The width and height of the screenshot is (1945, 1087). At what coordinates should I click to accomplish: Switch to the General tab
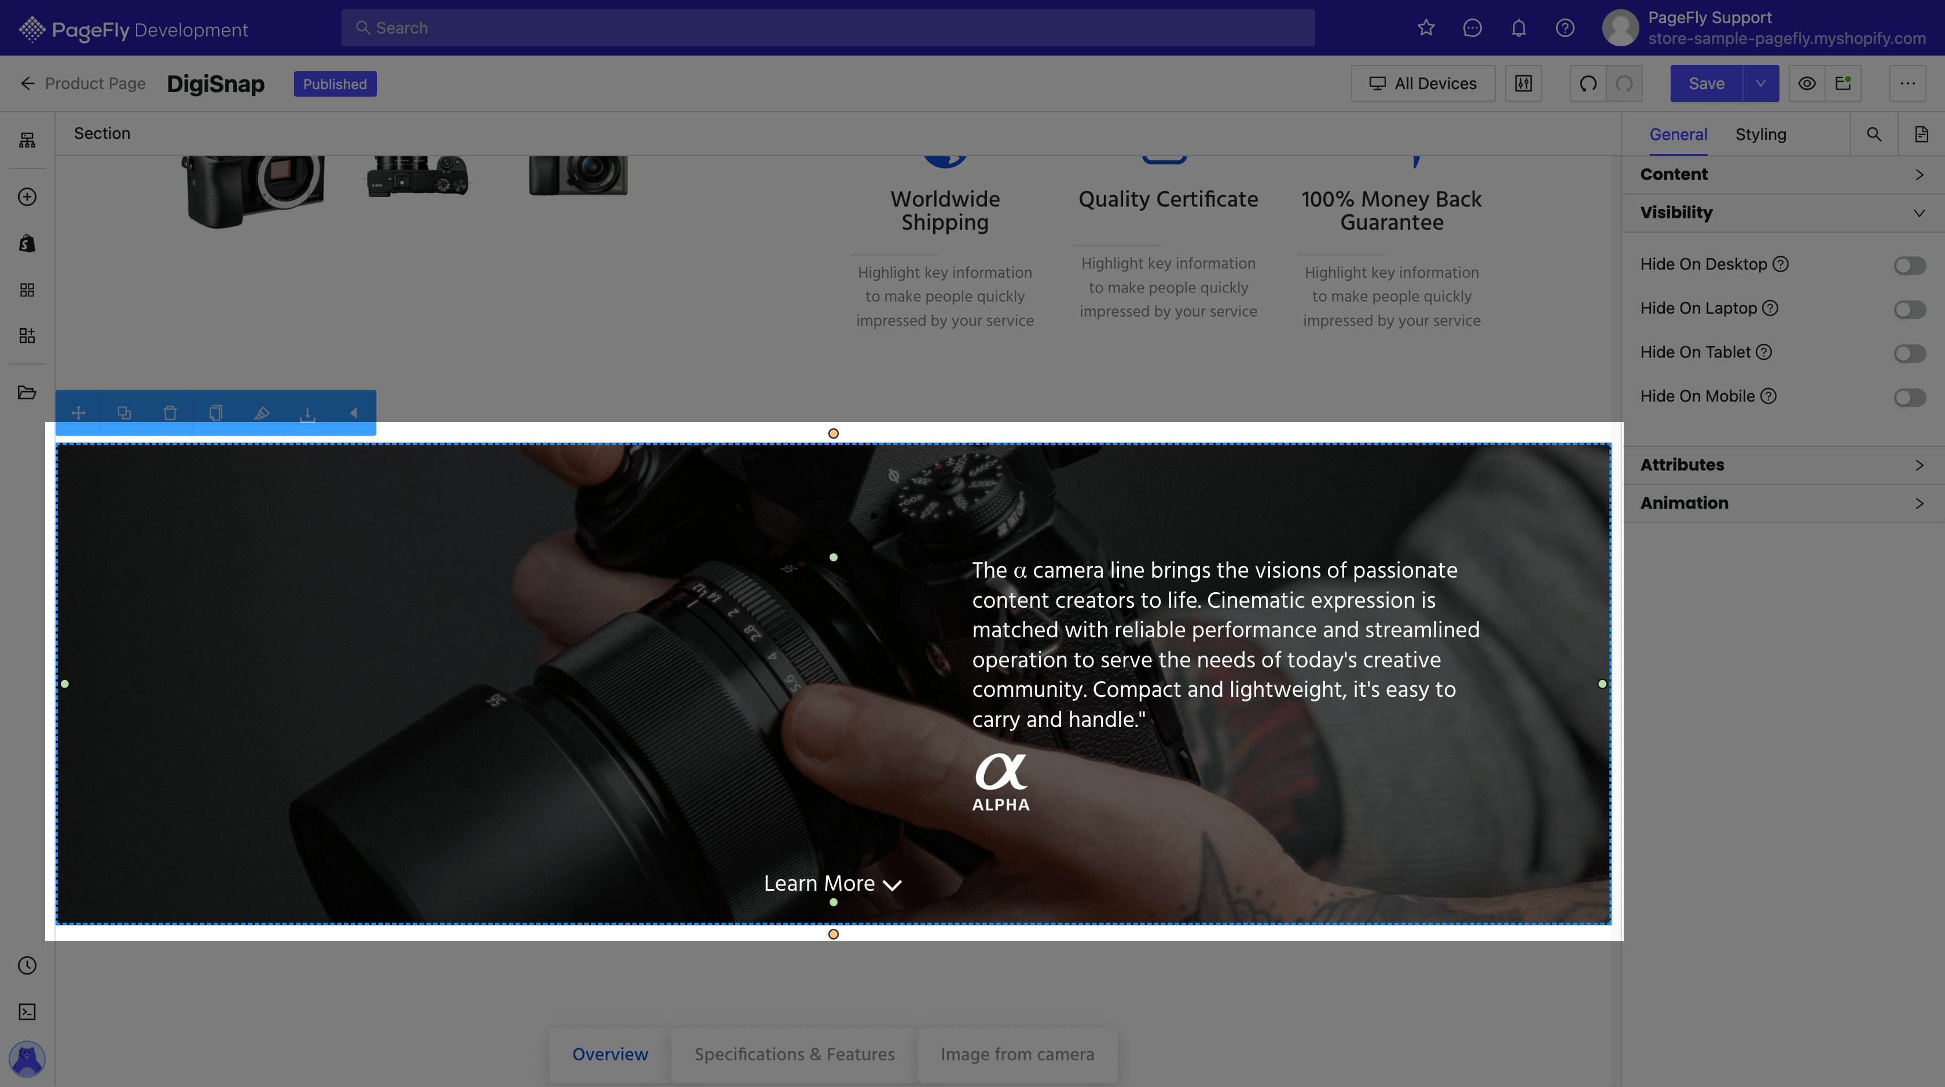pyautogui.click(x=1678, y=134)
